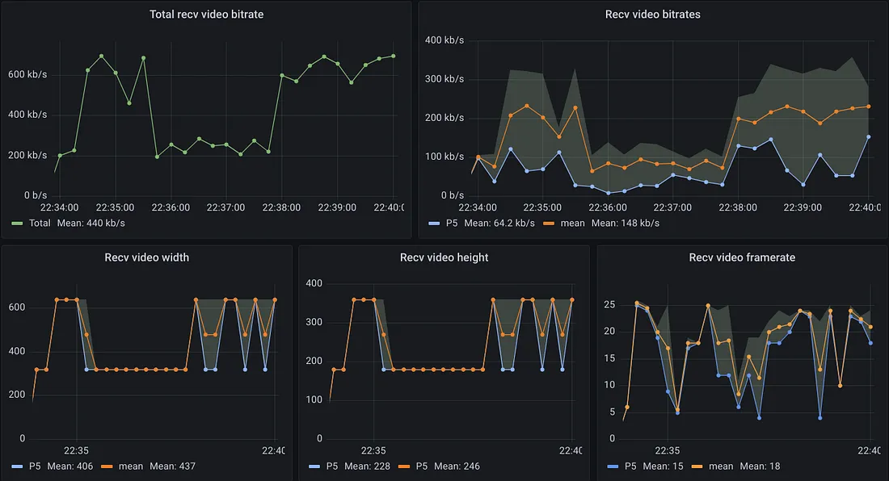Screen dimensions: 889x481
Task: Click 22:36:00 time label in Total recv bitrate
Action: coord(171,207)
